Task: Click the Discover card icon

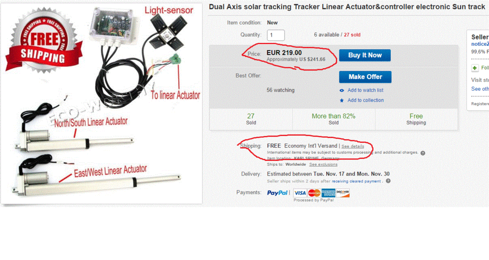Action: pyautogui.click(x=343, y=193)
